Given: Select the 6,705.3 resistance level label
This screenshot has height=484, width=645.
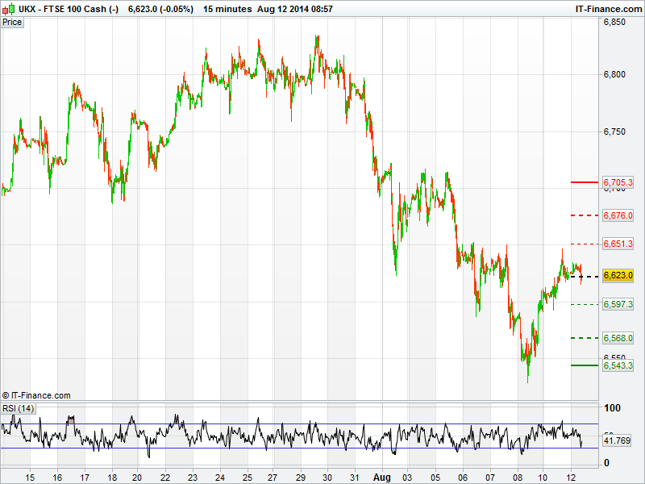Looking at the screenshot, I should pos(618,183).
